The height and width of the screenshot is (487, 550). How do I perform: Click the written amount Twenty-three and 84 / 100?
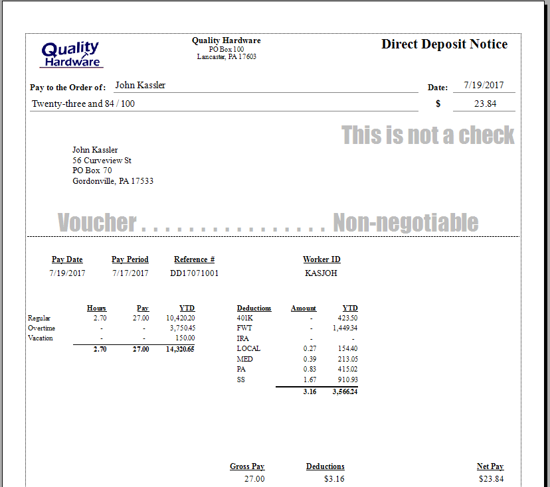pyautogui.click(x=83, y=104)
